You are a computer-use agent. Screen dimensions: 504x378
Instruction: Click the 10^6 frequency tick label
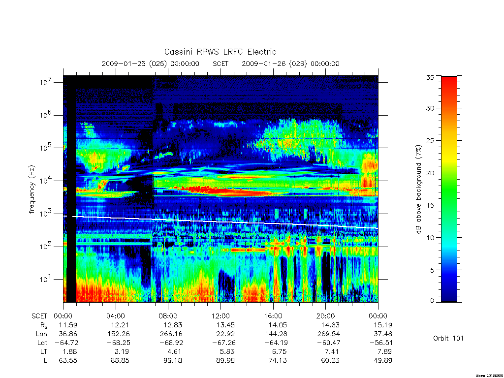point(46,115)
